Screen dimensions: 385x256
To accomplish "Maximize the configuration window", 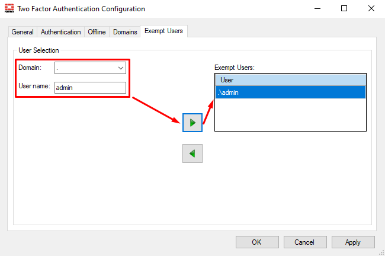I will 344,9.
